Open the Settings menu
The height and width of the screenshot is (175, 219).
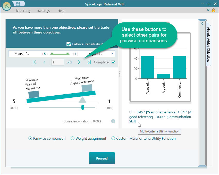(44, 11)
